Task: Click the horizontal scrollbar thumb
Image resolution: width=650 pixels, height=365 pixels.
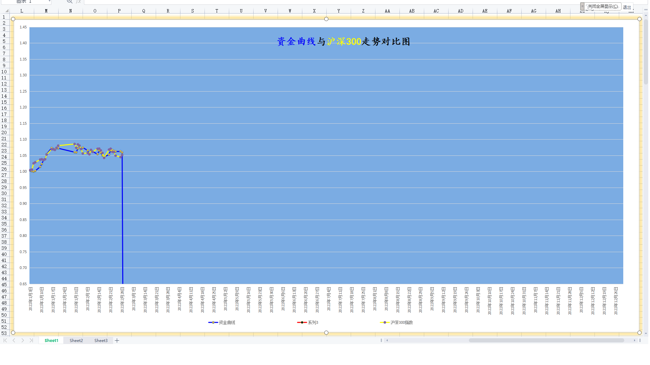Action: pos(546,340)
